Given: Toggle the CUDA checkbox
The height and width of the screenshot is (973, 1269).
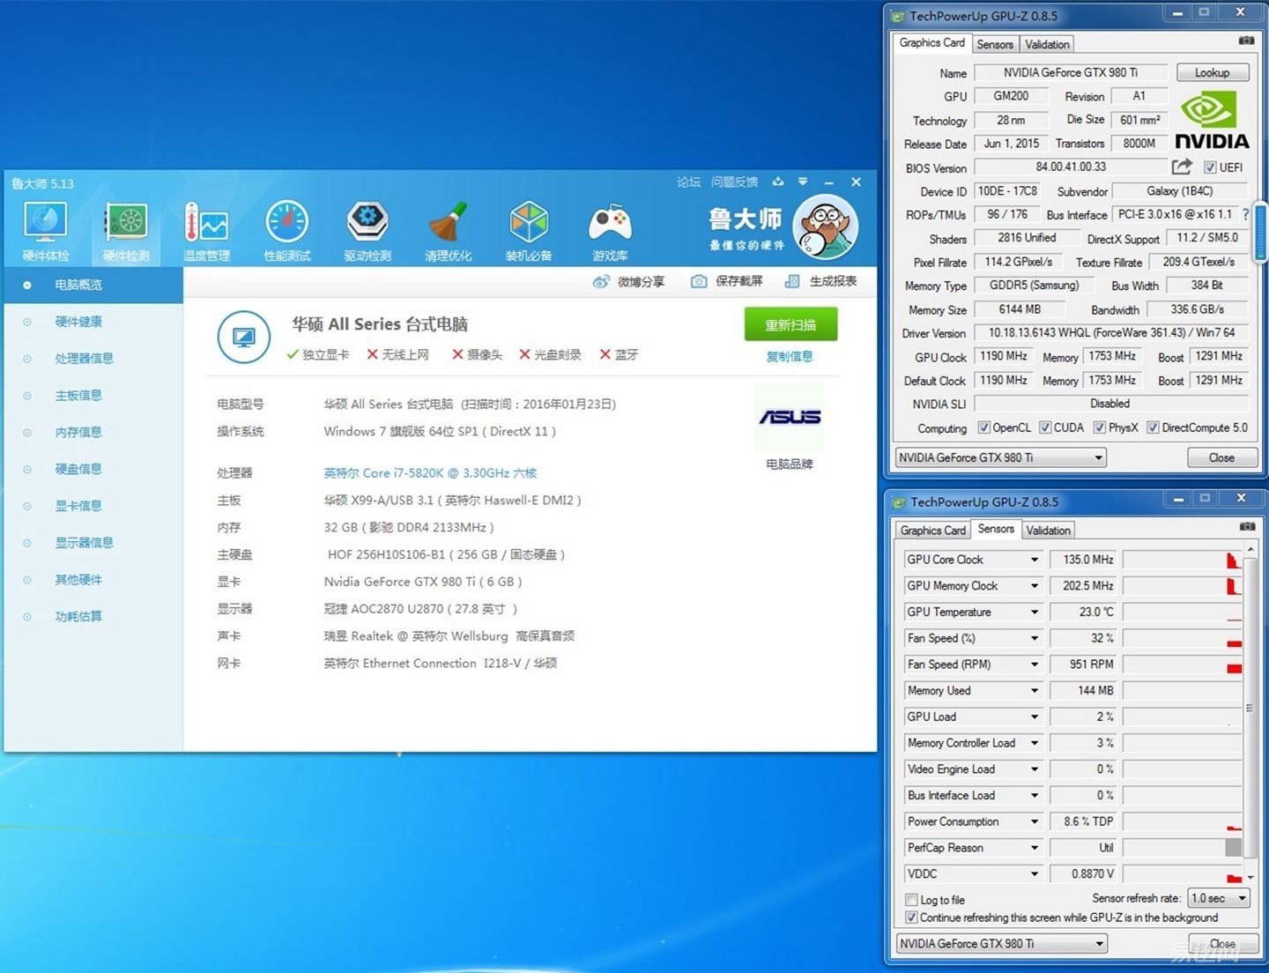Looking at the screenshot, I should click(x=1045, y=427).
